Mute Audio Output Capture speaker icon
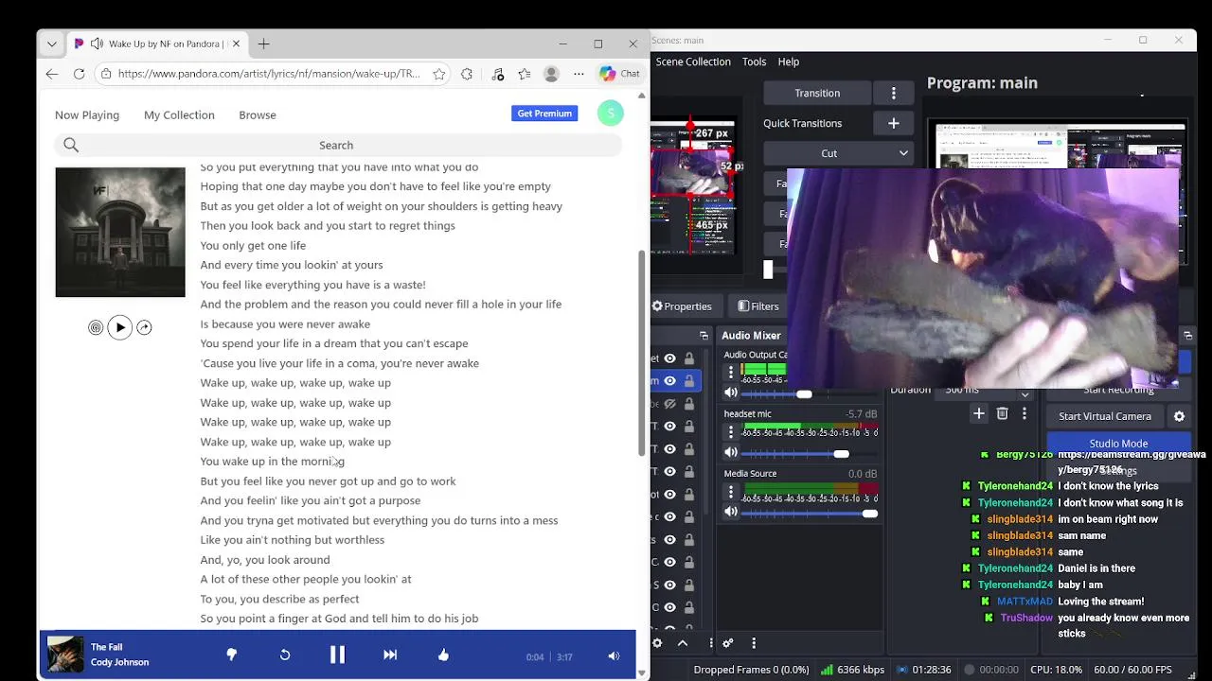 [731, 393]
